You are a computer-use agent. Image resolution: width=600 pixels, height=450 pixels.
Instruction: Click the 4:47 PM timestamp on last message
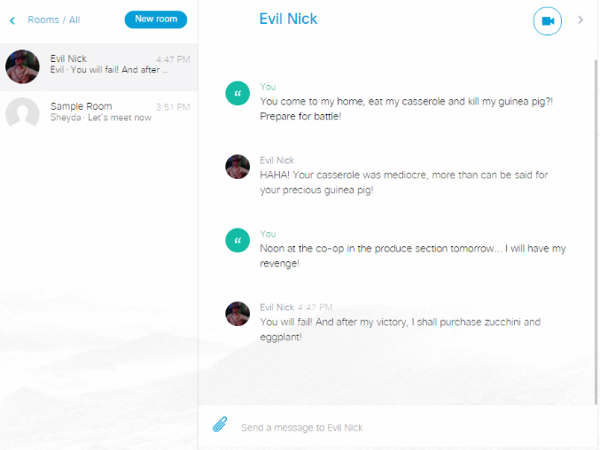[x=315, y=307]
